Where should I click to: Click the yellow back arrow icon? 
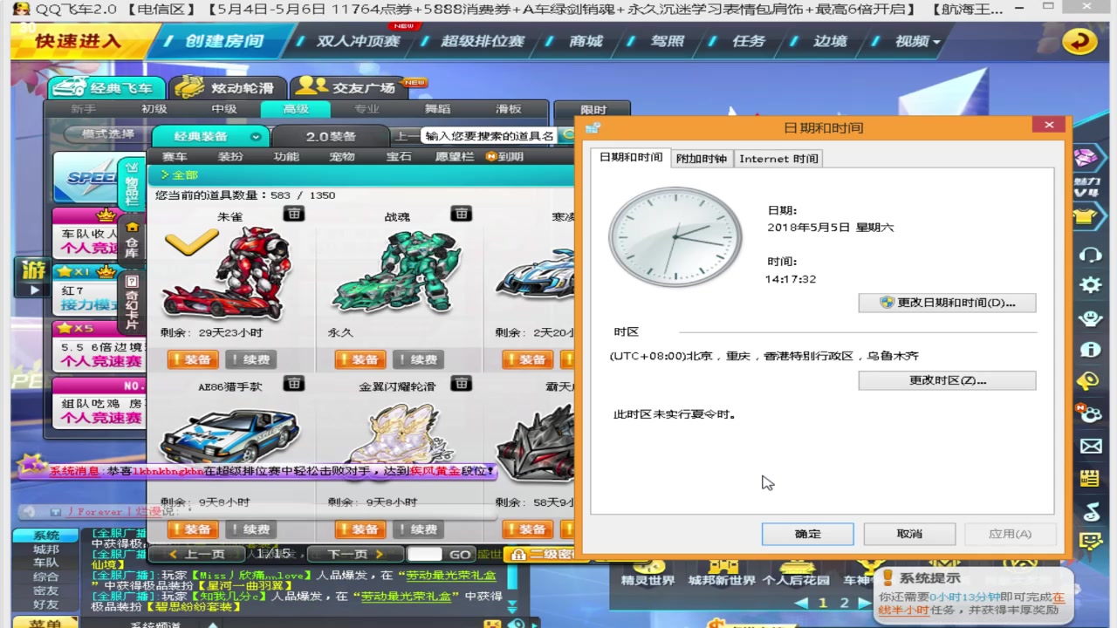(1079, 41)
